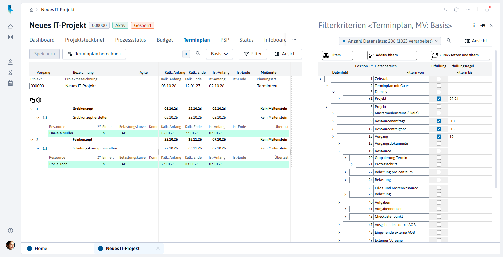503x257 pixels.
Task: Expand the Zeitskala filter row
Action: tap(320, 79)
